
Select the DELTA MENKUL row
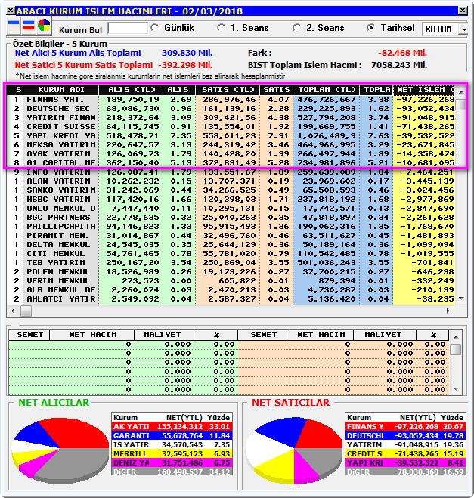[231, 245]
